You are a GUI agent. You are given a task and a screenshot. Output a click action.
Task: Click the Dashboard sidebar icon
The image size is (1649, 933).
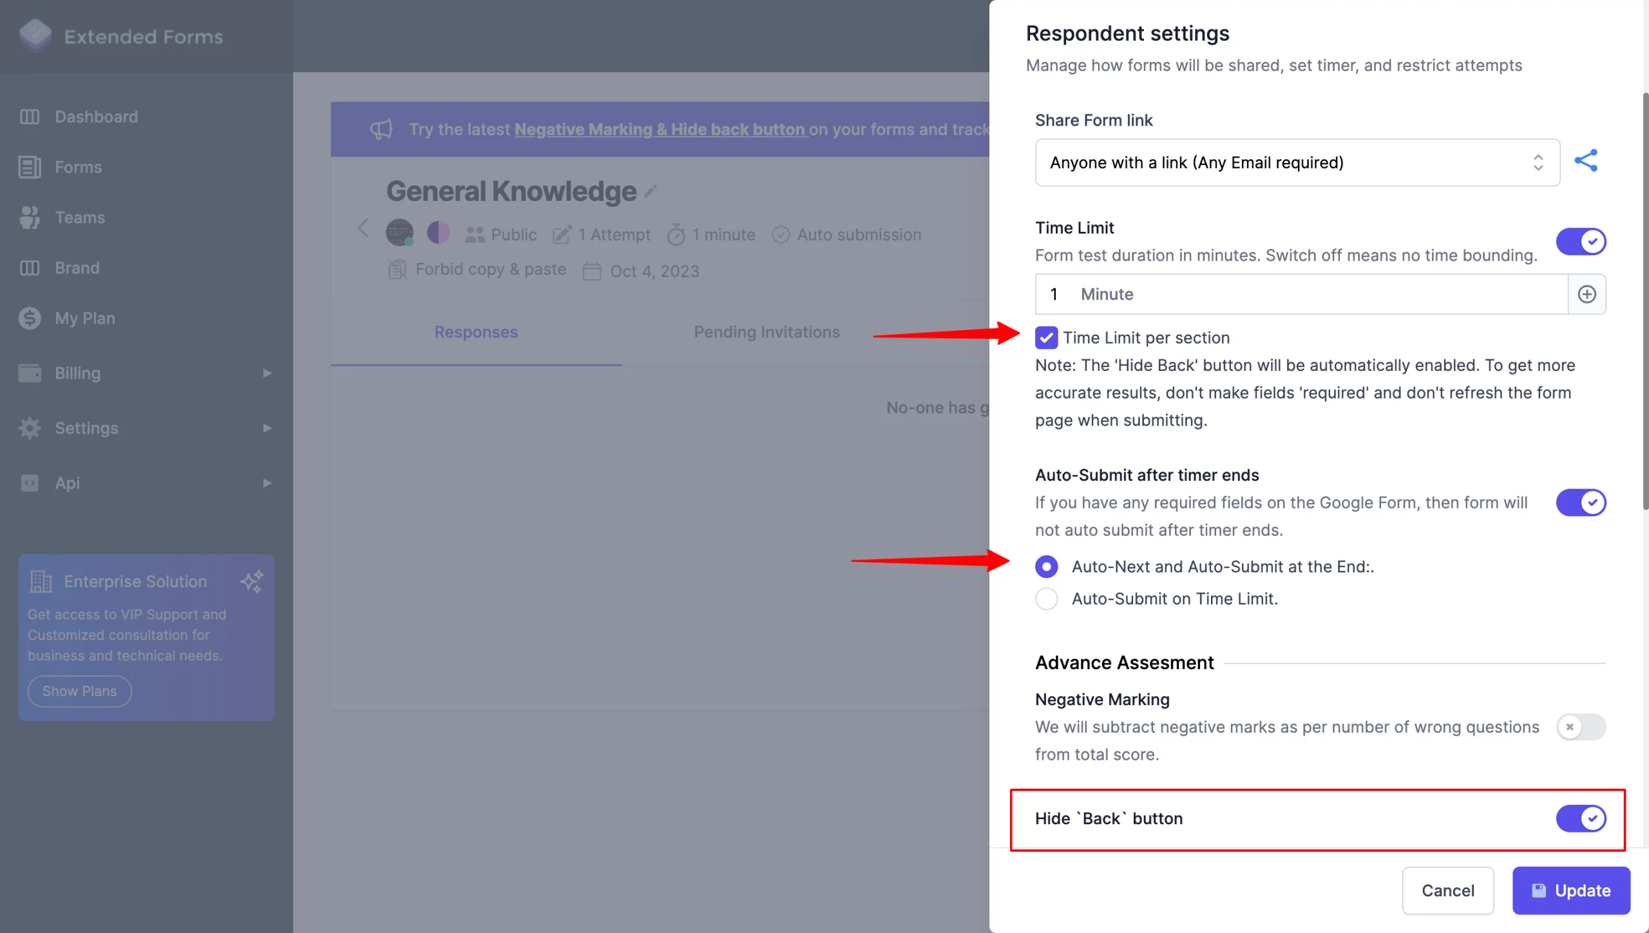point(30,117)
